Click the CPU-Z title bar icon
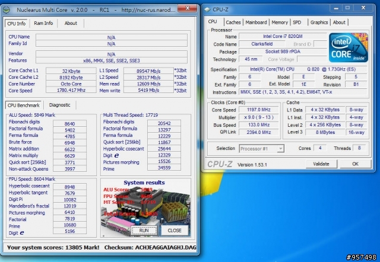Image resolution: width=380 pixels, height=262 pixels. 207,9
